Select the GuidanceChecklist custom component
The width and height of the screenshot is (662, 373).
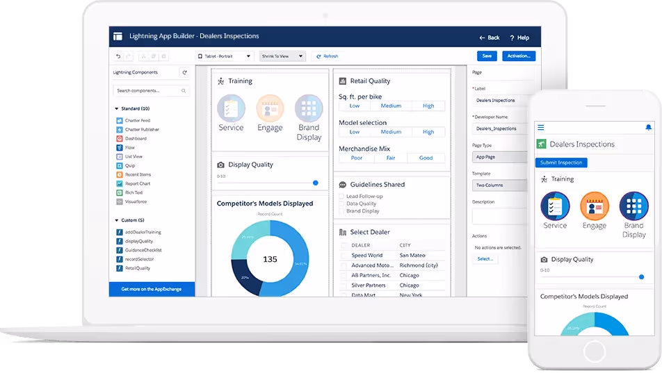[139, 250]
